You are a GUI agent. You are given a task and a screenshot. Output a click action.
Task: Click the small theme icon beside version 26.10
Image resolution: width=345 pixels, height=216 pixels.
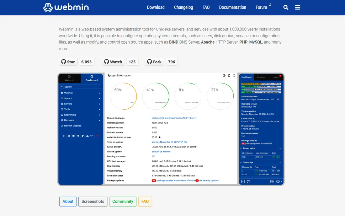click(160, 137)
